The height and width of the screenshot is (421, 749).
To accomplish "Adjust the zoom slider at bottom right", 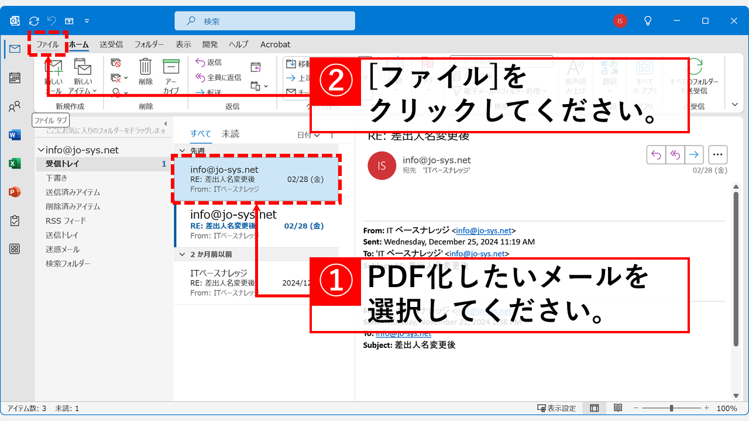I will pos(671,408).
